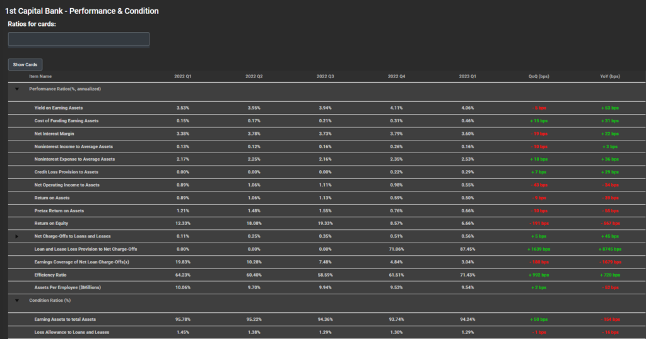Click the Return on Assets row label
Screen dimensions: 646x339
click(x=52, y=198)
